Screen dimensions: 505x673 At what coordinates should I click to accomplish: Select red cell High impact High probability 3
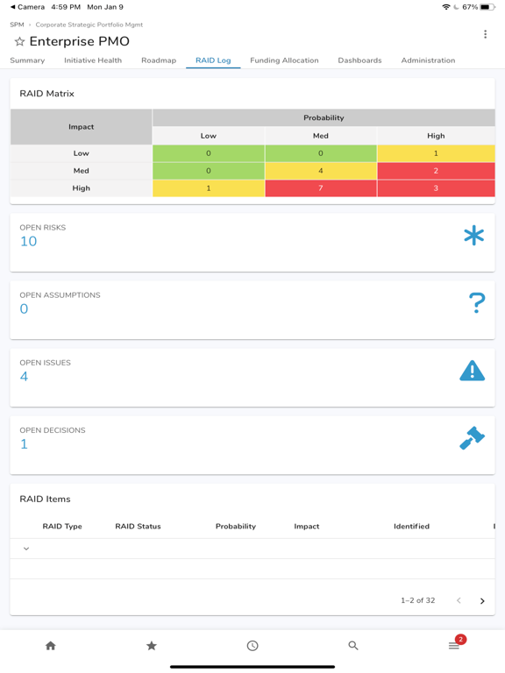[x=436, y=188]
